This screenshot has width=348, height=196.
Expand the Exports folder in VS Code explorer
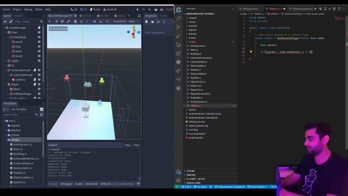pyautogui.click(x=192, y=30)
